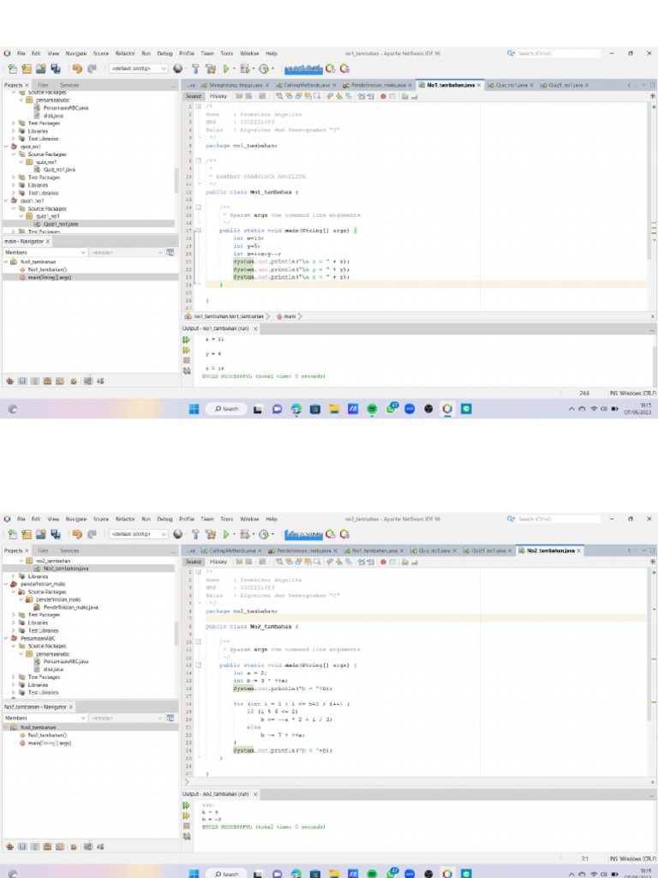Screen dimensions: 658x878
Task: Click the New Project icon in no2_tambahan window
Action: tap(13, 534)
